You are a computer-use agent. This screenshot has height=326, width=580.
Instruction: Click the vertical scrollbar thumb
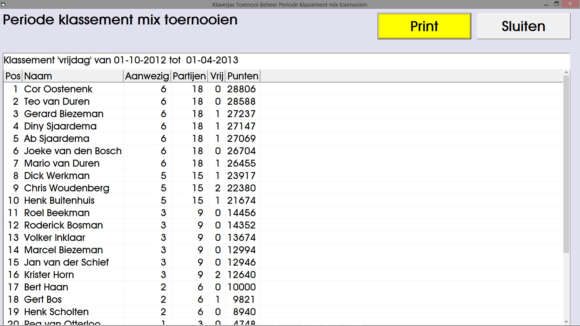566,164
